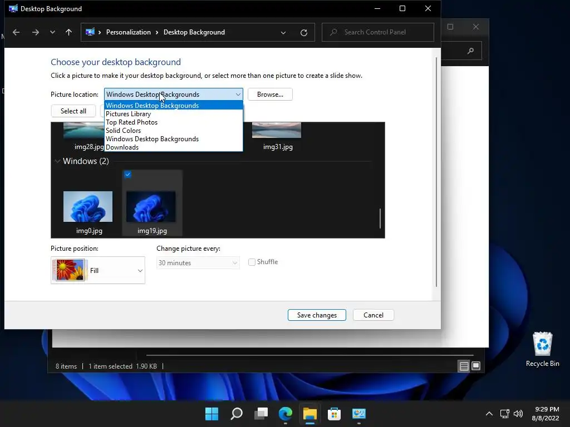Select img0.jpg wallpaper thumbnail

point(88,207)
